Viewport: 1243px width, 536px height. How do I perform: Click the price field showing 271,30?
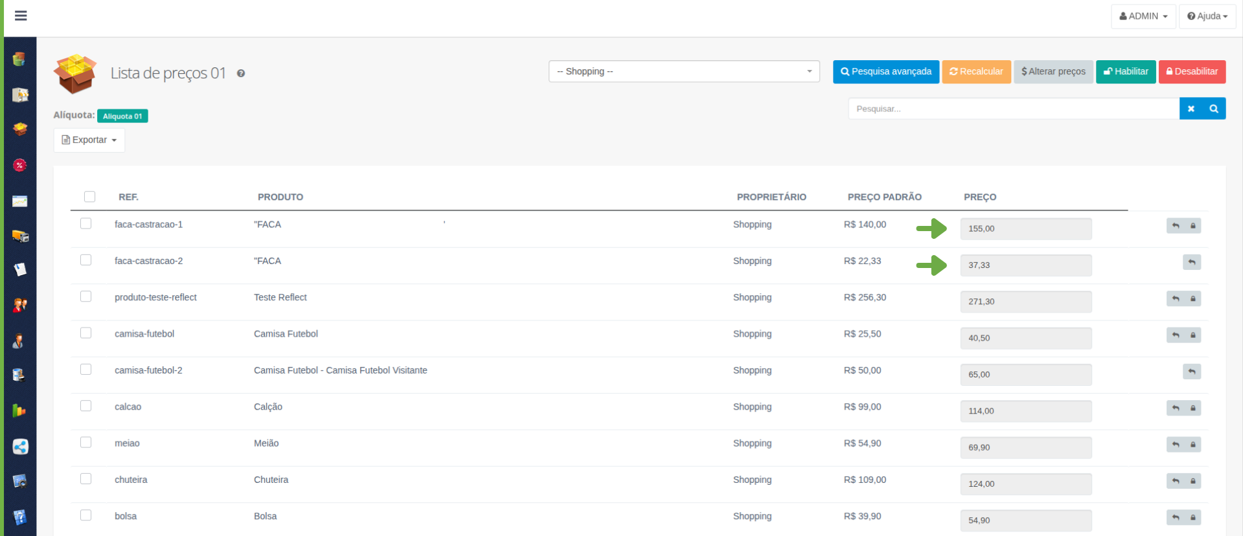coord(1025,302)
